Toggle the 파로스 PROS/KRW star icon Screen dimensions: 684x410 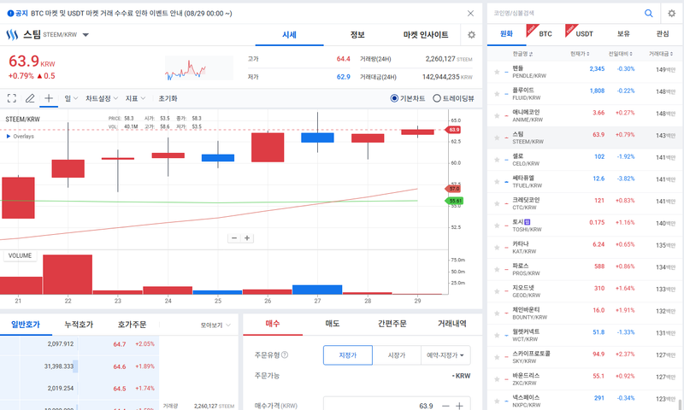tap(497, 269)
